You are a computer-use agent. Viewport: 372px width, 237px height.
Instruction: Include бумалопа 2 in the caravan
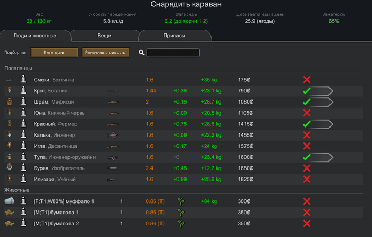(307, 223)
